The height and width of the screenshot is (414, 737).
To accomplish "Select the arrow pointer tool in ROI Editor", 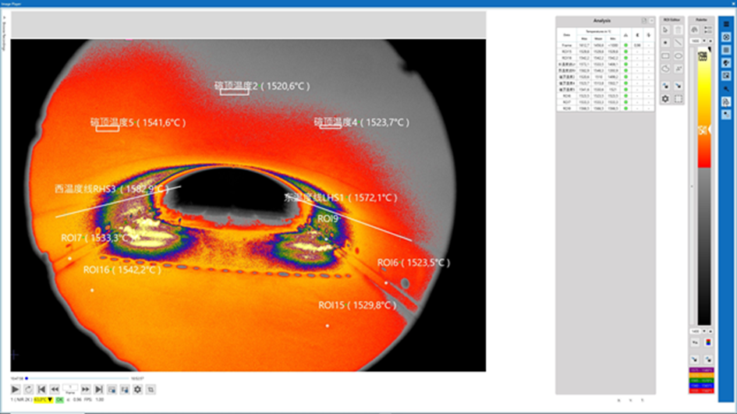I will (665, 30).
